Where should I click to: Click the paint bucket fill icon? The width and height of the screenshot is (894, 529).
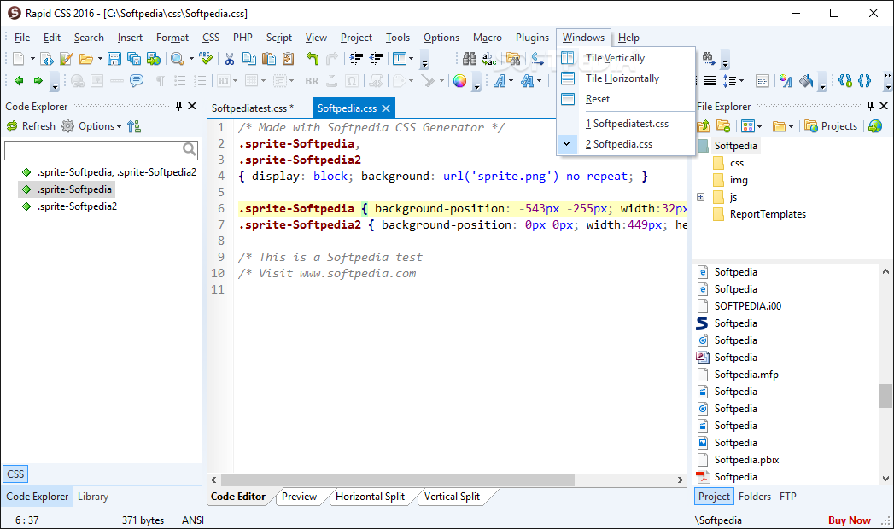[806, 81]
